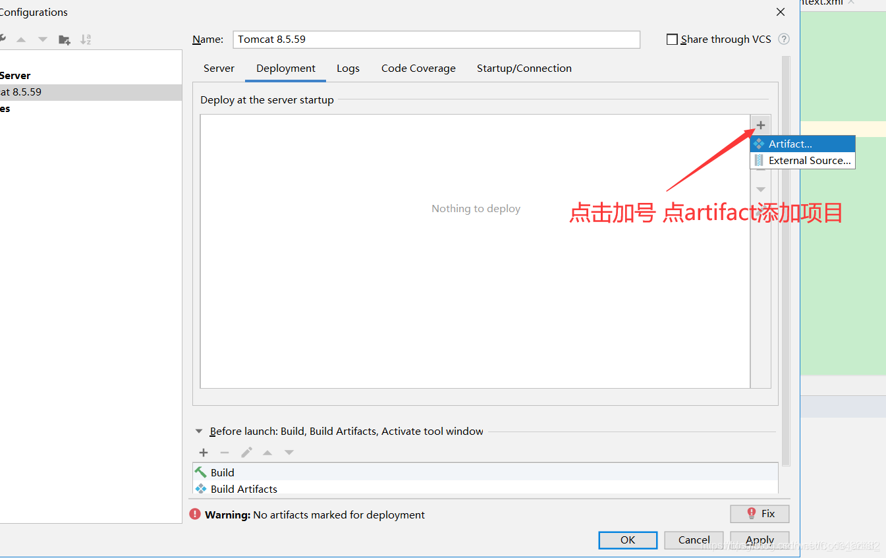
Task: Open the Startup/Connection tab
Action: [524, 69]
